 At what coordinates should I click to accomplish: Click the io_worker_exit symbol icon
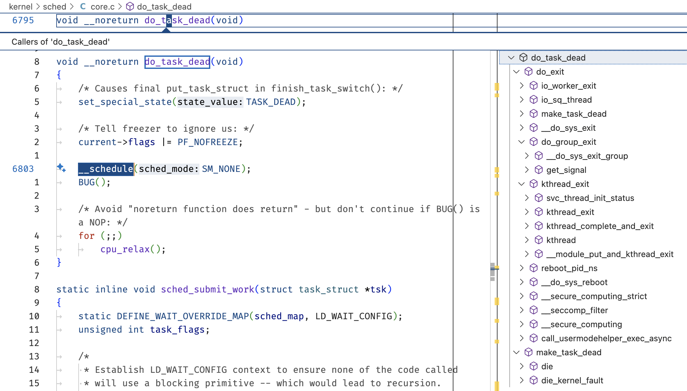click(534, 86)
